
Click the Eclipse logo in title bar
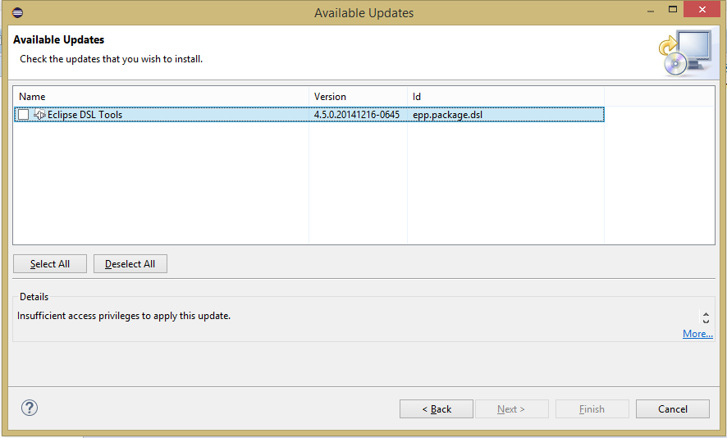(x=17, y=12)
